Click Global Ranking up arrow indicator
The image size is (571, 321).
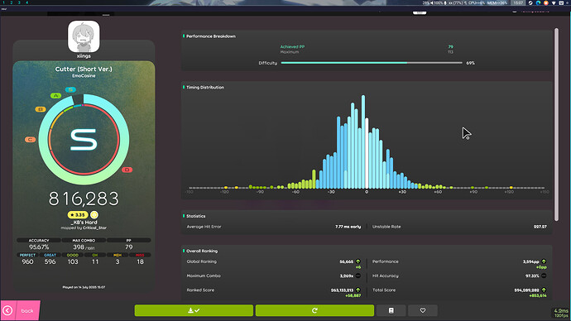click(358, 261)
